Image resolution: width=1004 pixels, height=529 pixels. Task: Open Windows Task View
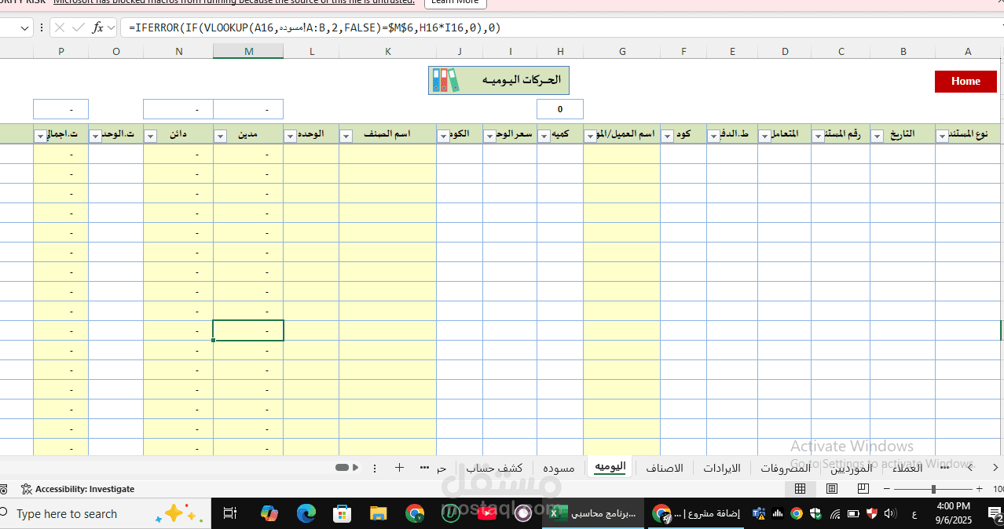(x=230, y=514)
